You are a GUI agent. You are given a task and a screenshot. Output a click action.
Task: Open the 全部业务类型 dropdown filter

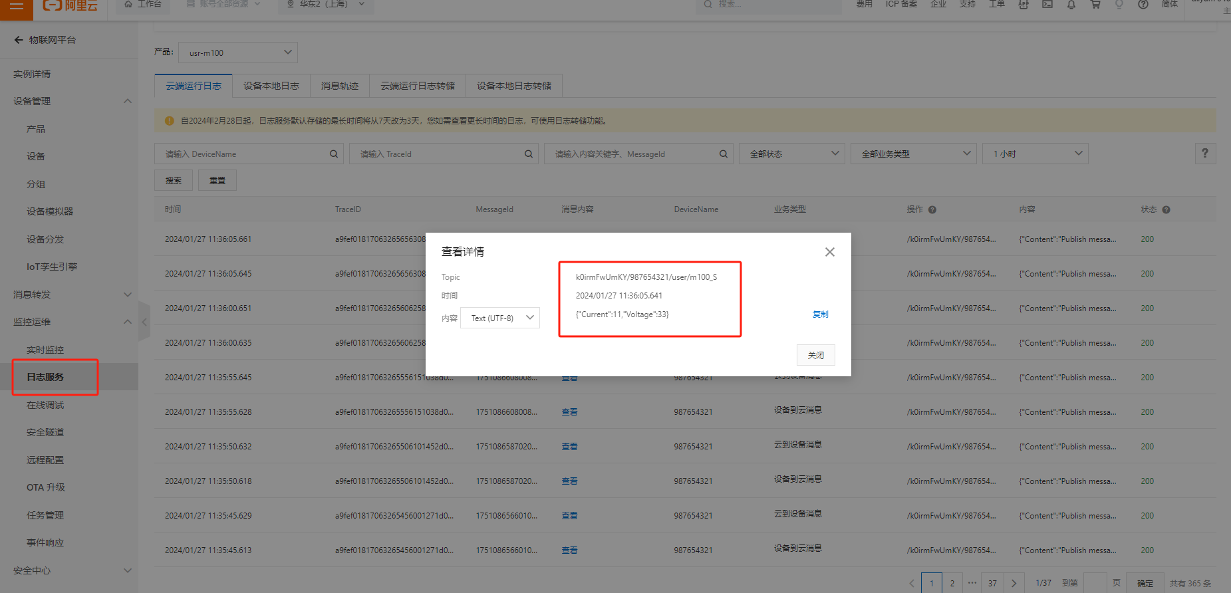click(x=913, y=154)
